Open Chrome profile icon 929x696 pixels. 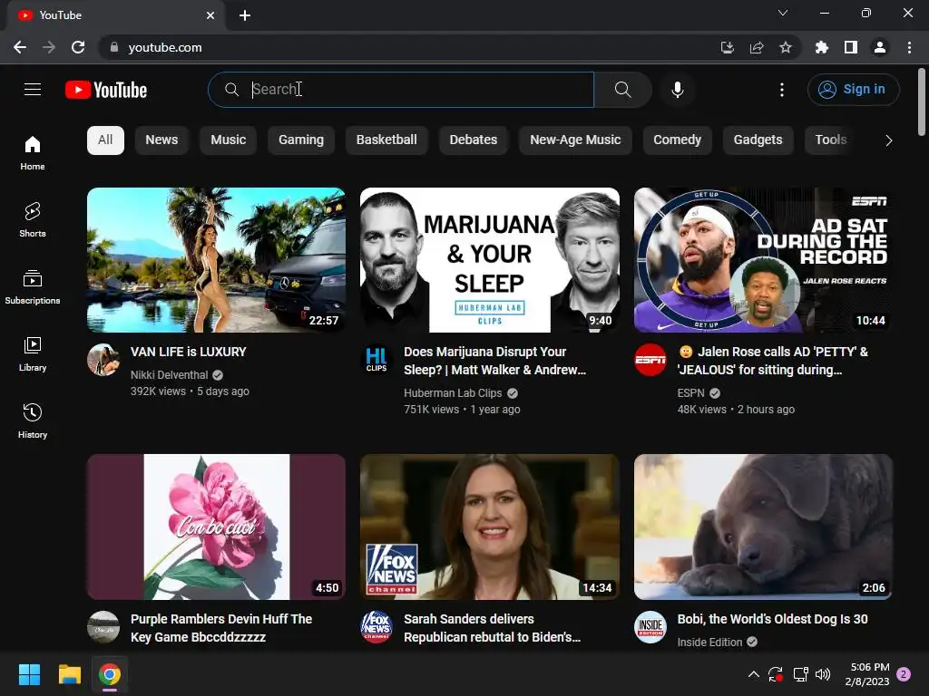tap(880, 47)
